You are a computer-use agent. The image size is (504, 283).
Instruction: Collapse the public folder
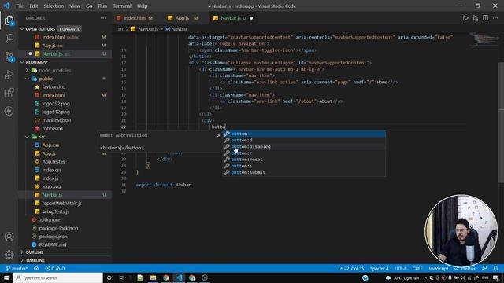(27, 79)
